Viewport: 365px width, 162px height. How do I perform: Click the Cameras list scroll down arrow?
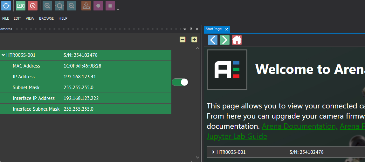[x=198, y=157]
